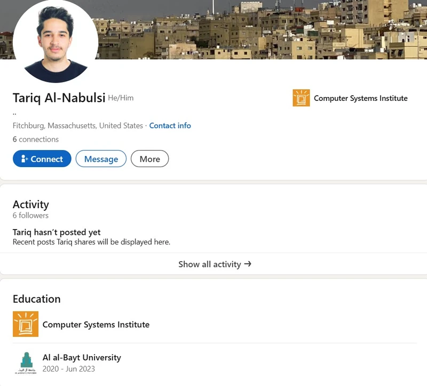Click the city skyline cover banner image
The image size is (427, 386).
pyautogui.click(x=262, y=29)
